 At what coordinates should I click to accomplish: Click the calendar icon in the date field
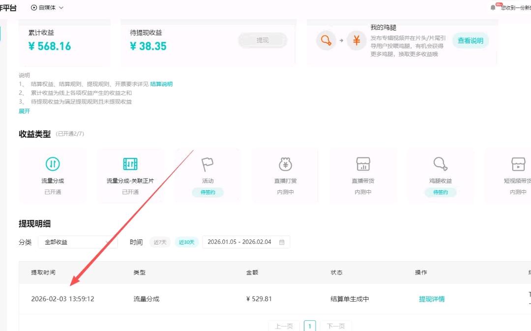click(x=283, y=241)
